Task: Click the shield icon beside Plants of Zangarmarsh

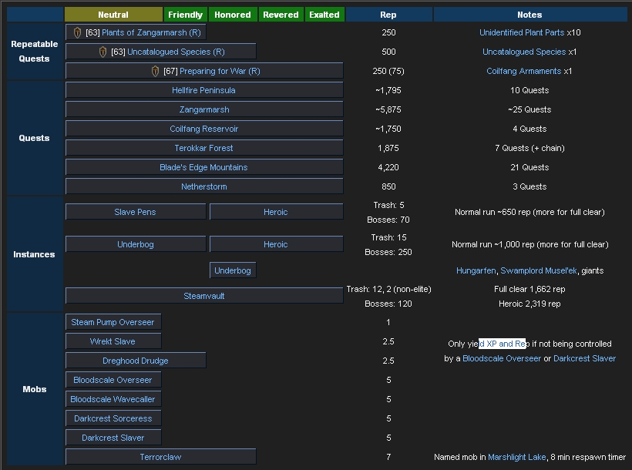Action: click(x=77, y=33)
